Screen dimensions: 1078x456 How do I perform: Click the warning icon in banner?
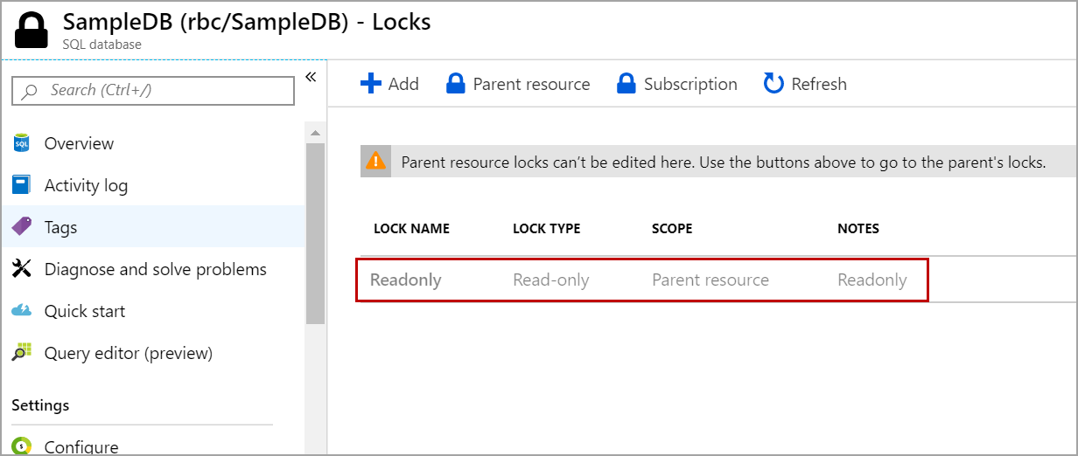[375, 162]
